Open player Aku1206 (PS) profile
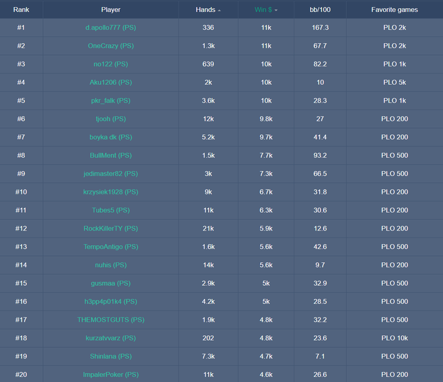 111,82
